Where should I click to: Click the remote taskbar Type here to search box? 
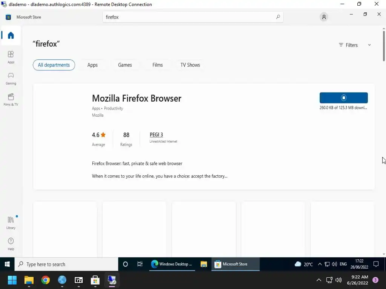[66, 264]
